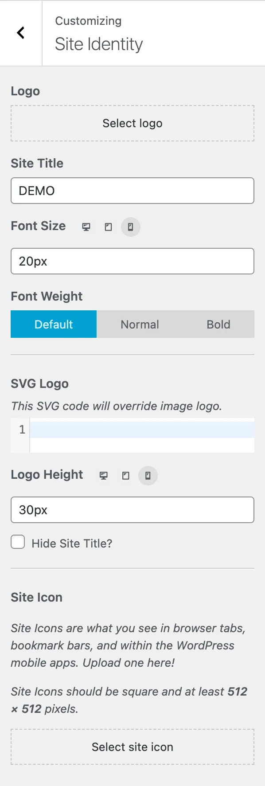The image size is (265, 786).
Task: Set Font Weight to Bold
Action: coord(218,324)
